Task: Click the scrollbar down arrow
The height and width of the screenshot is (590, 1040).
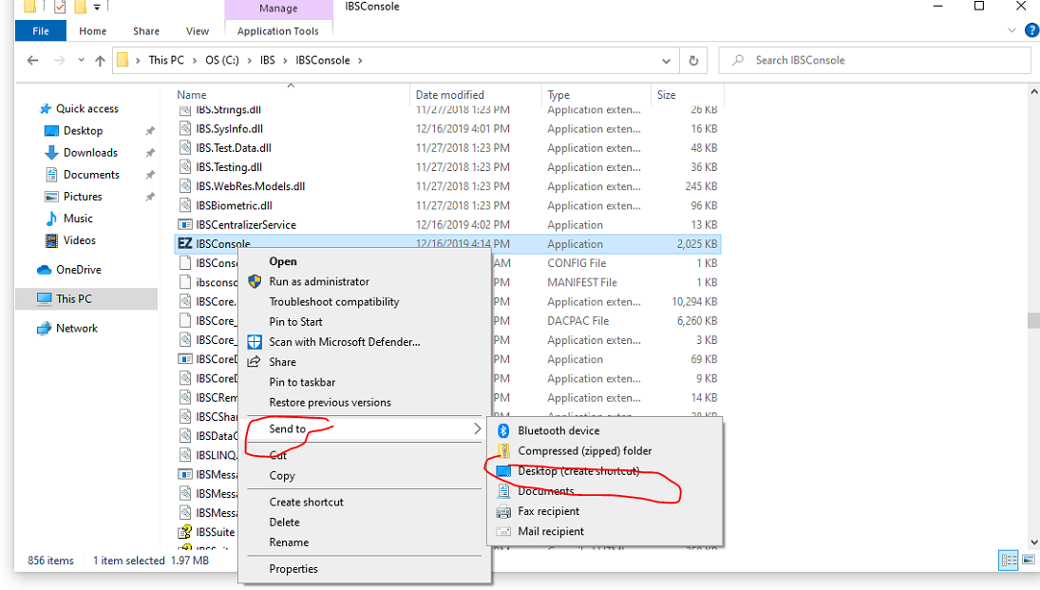Action: pyautogui.click(x=1033, y=542)
